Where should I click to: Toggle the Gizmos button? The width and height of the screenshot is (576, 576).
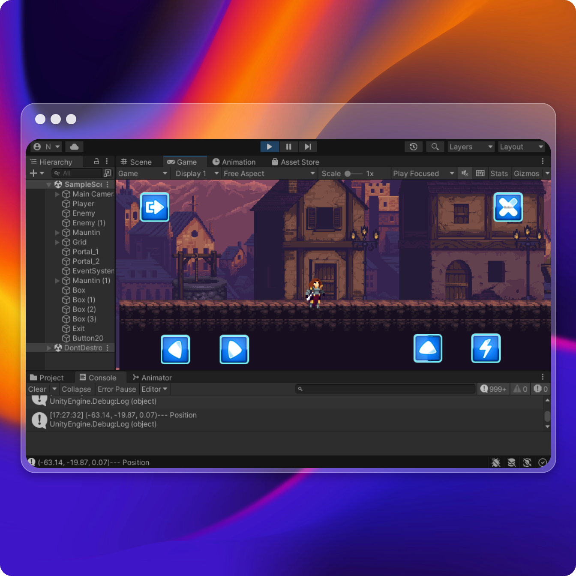click(526, 174)
